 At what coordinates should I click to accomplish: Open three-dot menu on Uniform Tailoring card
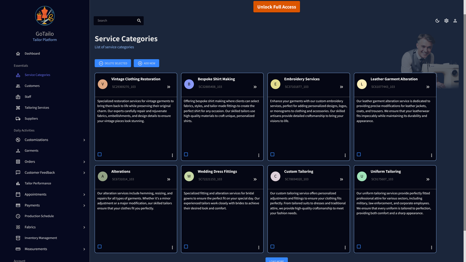pos(432,248)
